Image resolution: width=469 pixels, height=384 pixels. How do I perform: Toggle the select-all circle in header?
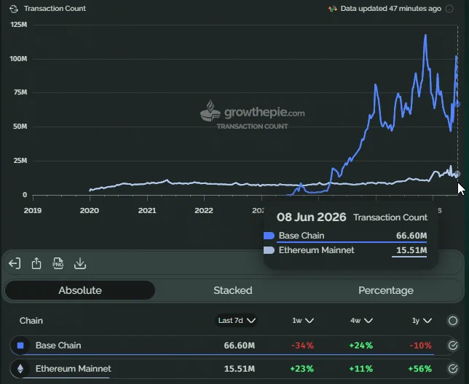coord(453,321)
